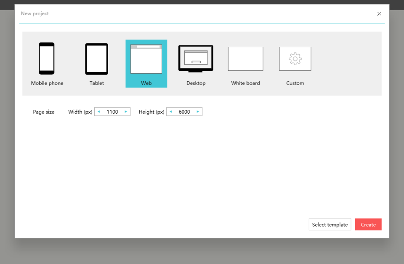This screenshot has width=404, height=264.
Task: Pick the Web browser window icon
Action: click(x=146, y=59)
